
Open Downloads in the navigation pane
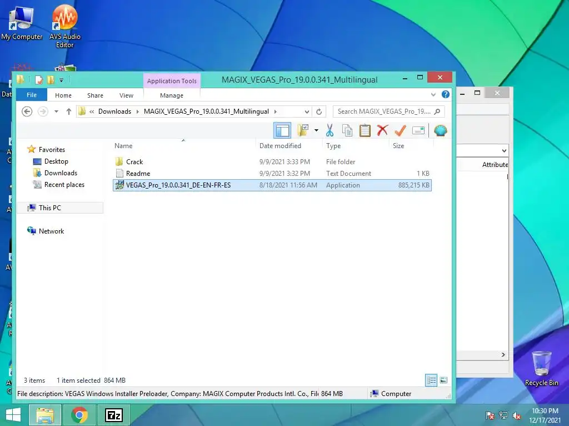pos(61,173)
